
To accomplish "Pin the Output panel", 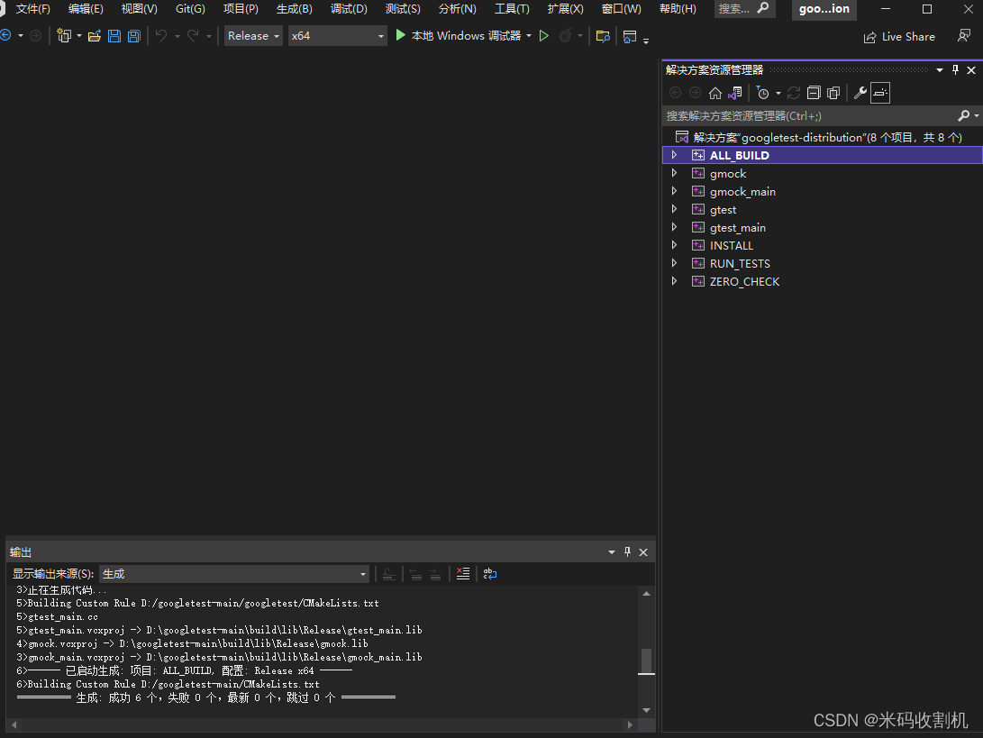I will (627, 551).
